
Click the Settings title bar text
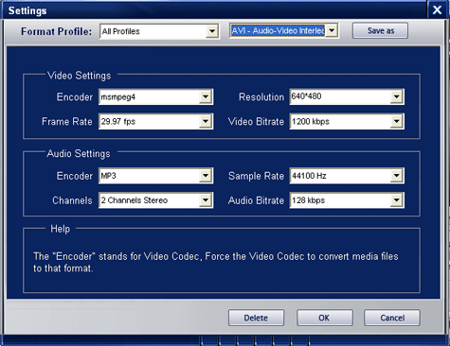[27, 10]
